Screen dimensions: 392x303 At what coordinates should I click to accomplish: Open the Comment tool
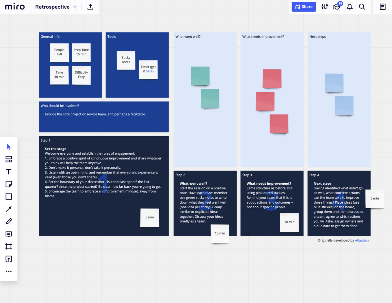[9, 234]
